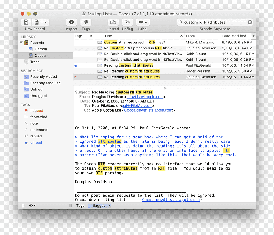
Task: Click the Tags toolbar icon
Action: click(86, 22)
